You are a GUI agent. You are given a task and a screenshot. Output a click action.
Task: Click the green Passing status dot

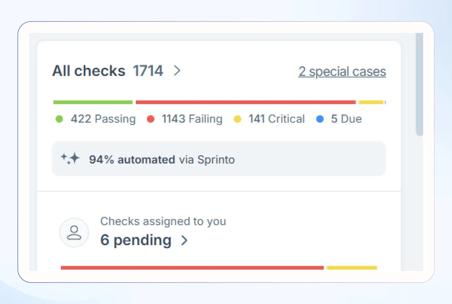coord(59,119)
